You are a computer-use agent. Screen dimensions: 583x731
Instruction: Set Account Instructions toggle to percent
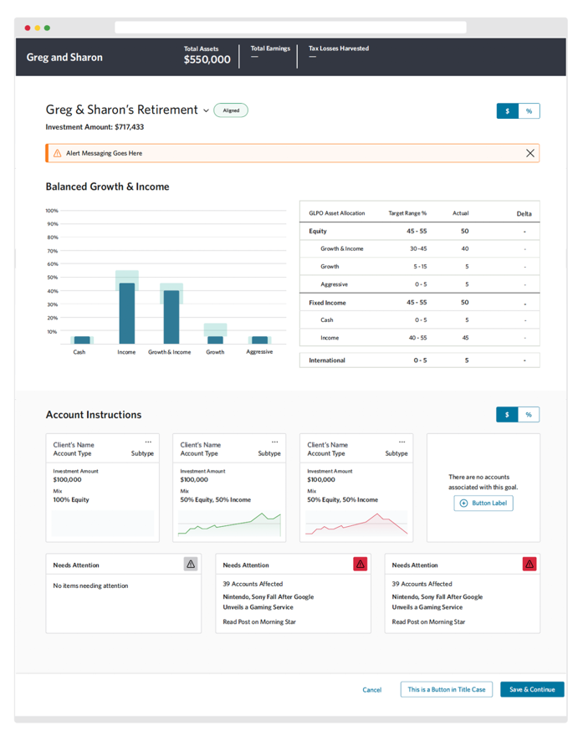tap(529, 415)
